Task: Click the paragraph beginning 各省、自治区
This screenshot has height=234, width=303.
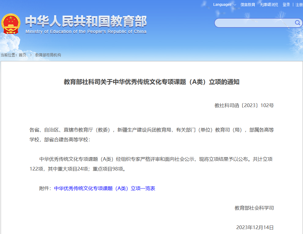Action: point(151,135)
